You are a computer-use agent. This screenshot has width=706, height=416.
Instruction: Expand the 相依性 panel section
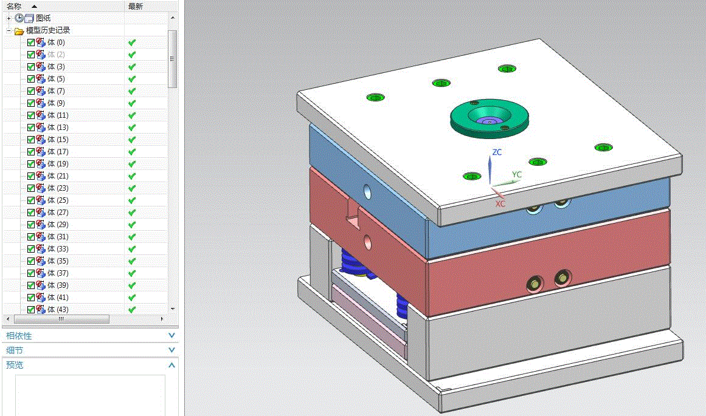[x=171, y=335]
